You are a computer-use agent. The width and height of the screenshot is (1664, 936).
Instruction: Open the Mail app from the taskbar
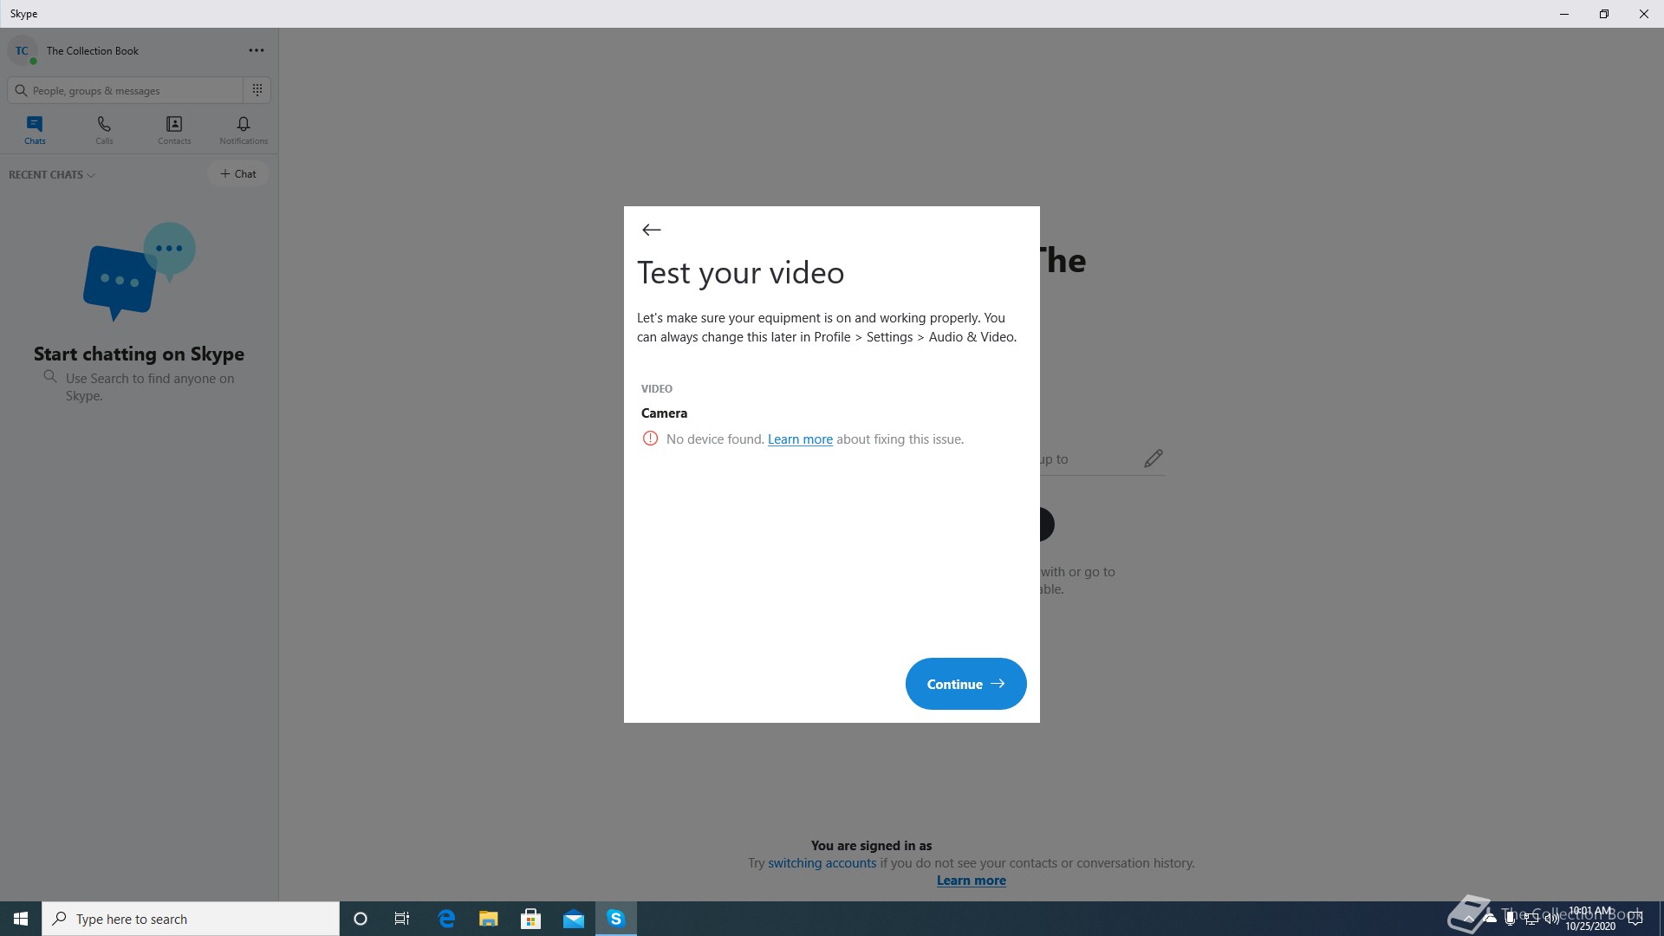tap(574, 919)
